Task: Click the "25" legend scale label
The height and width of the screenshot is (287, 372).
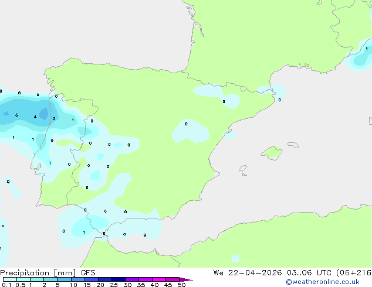Action: coord(114,285)
